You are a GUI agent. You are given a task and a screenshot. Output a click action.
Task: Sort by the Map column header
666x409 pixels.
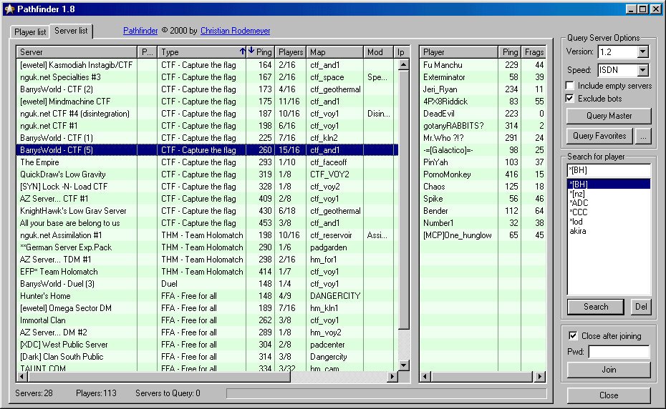click(x=334, y=51)
